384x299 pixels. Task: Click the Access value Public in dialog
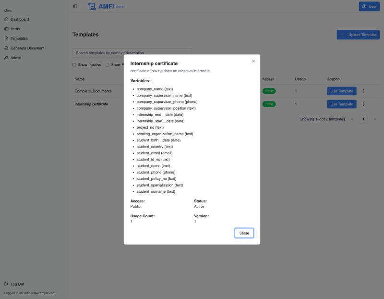click(135, 206)
